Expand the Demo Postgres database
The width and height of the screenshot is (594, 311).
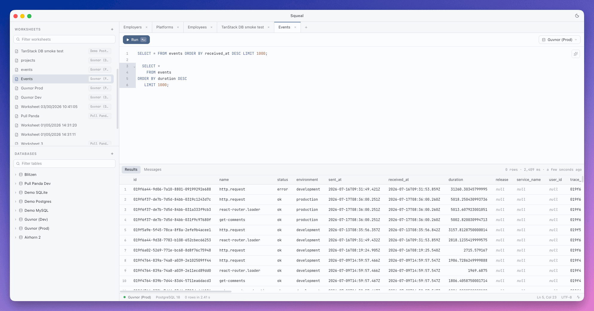[16, 202]
